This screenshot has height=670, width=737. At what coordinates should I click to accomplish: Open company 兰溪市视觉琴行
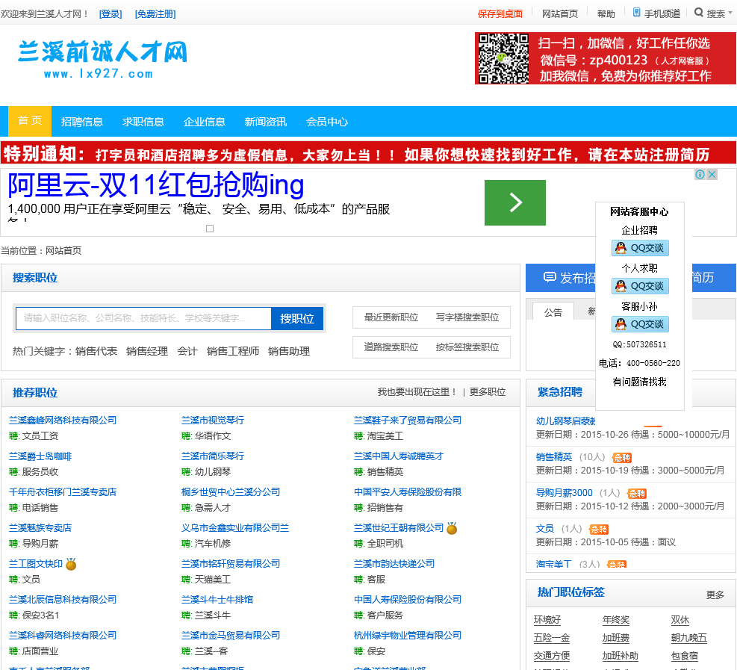tap(213, 421)
